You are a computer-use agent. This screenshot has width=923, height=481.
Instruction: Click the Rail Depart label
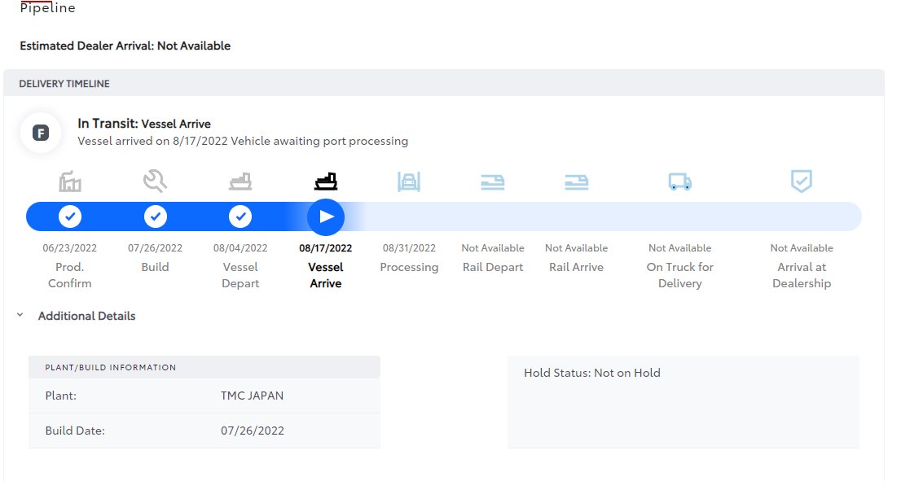pyautogui.click(x=493, y=267)
